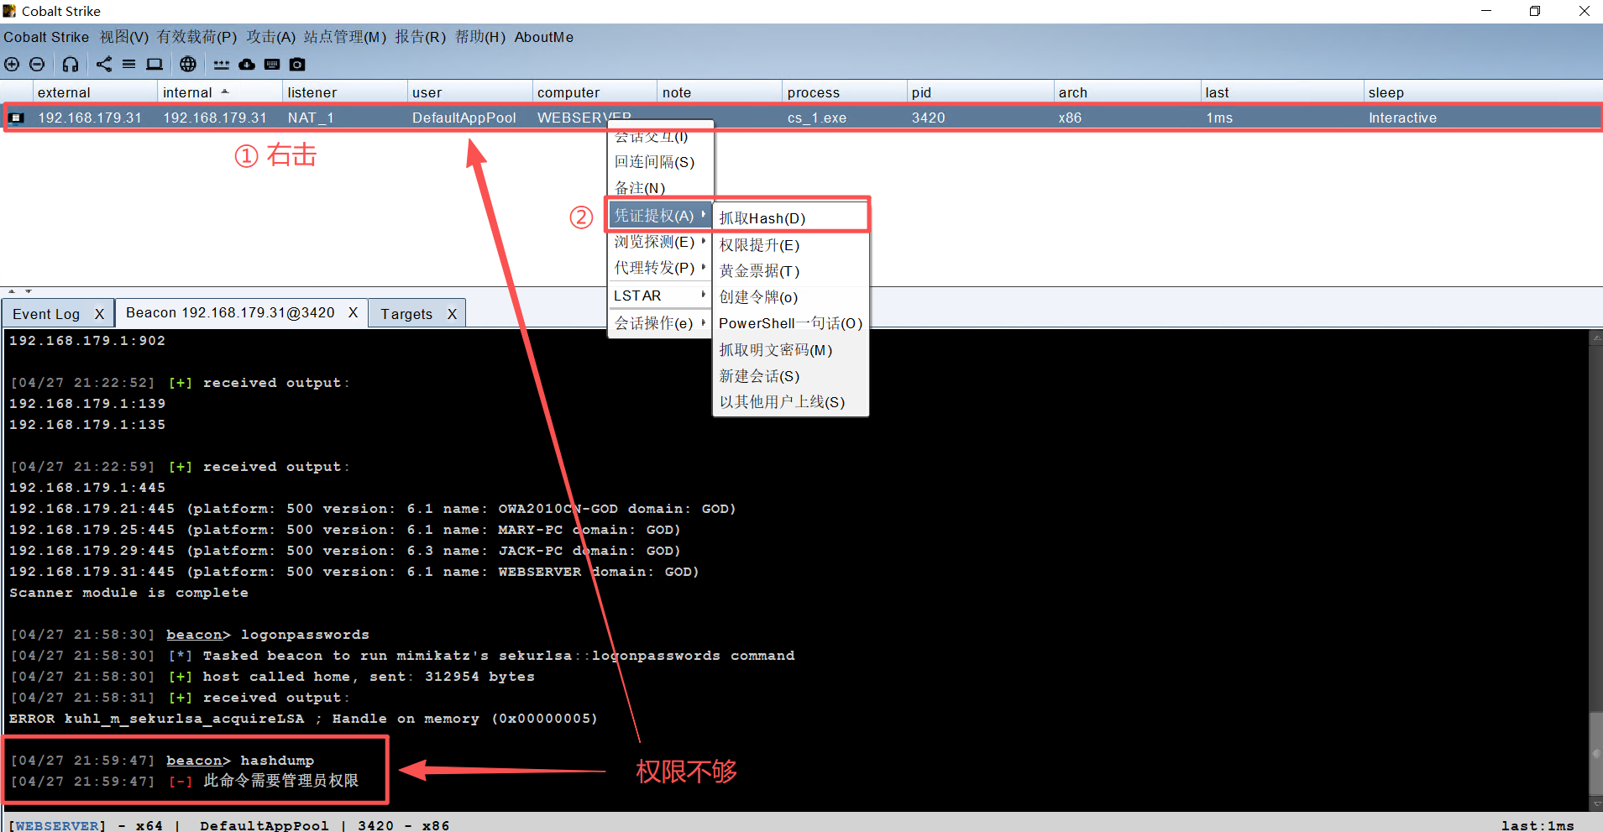1603x832 pixels.
Task: Sort by last column header
Action: tap(1282, 92)
